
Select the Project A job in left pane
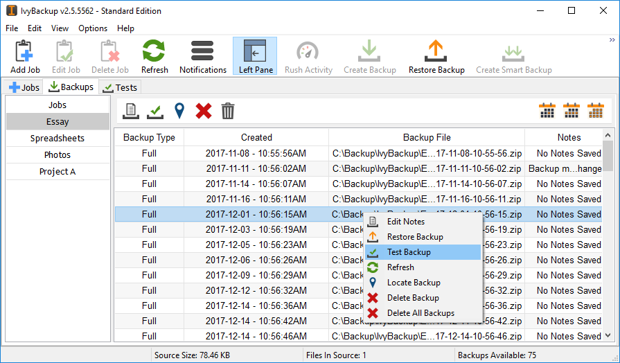(x=57, y=172)
